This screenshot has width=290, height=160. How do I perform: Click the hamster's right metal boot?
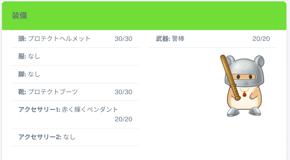click(x=255, y=111)
